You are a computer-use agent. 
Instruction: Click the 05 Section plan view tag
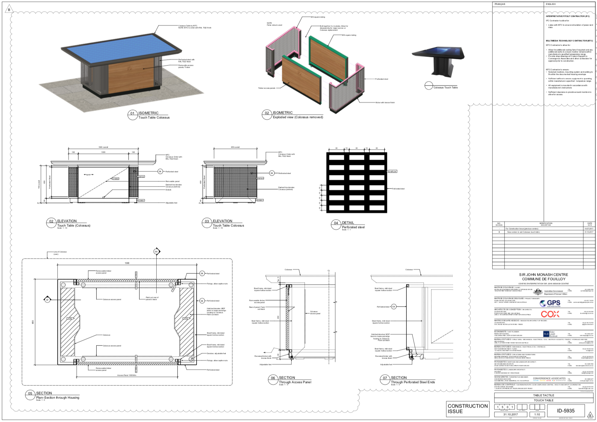(x=30, y=395)
